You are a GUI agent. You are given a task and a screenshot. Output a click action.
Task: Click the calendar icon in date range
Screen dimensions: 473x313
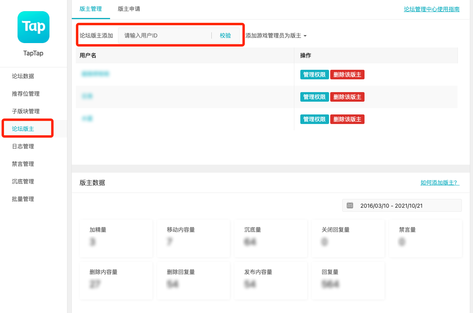tap(350, 206)
